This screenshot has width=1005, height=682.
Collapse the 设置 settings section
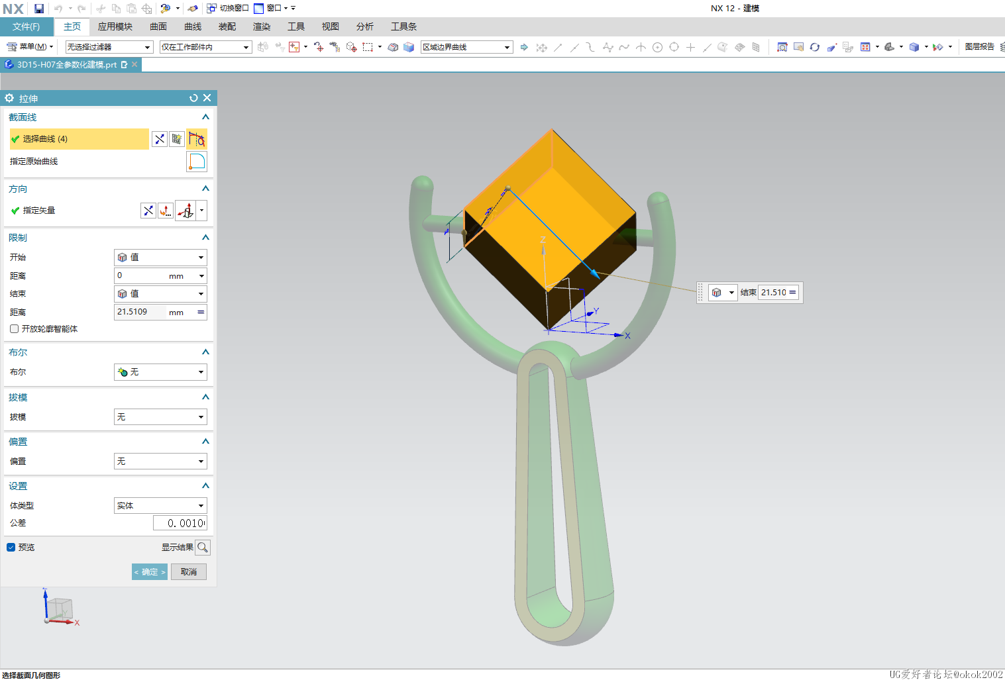[205, 486]
